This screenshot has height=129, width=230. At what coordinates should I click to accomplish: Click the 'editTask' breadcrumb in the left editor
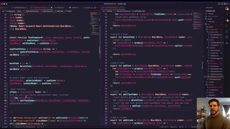click(x=60, y=11)
